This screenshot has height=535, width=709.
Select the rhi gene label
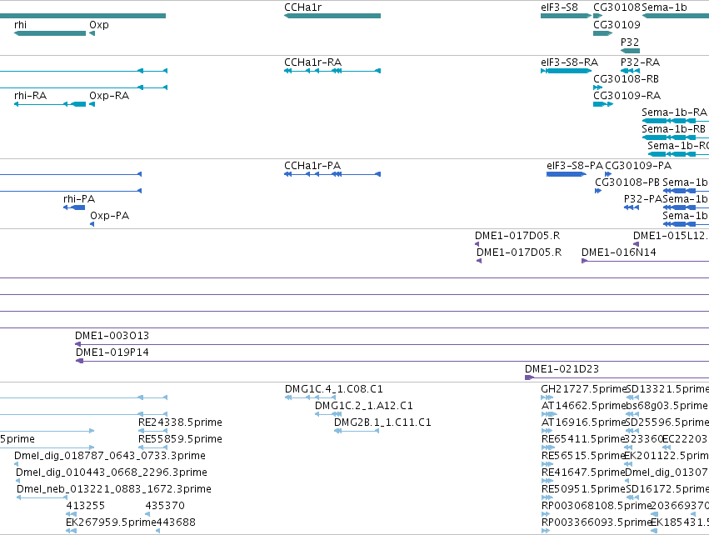pyautogui.click(x=20, y=24)
